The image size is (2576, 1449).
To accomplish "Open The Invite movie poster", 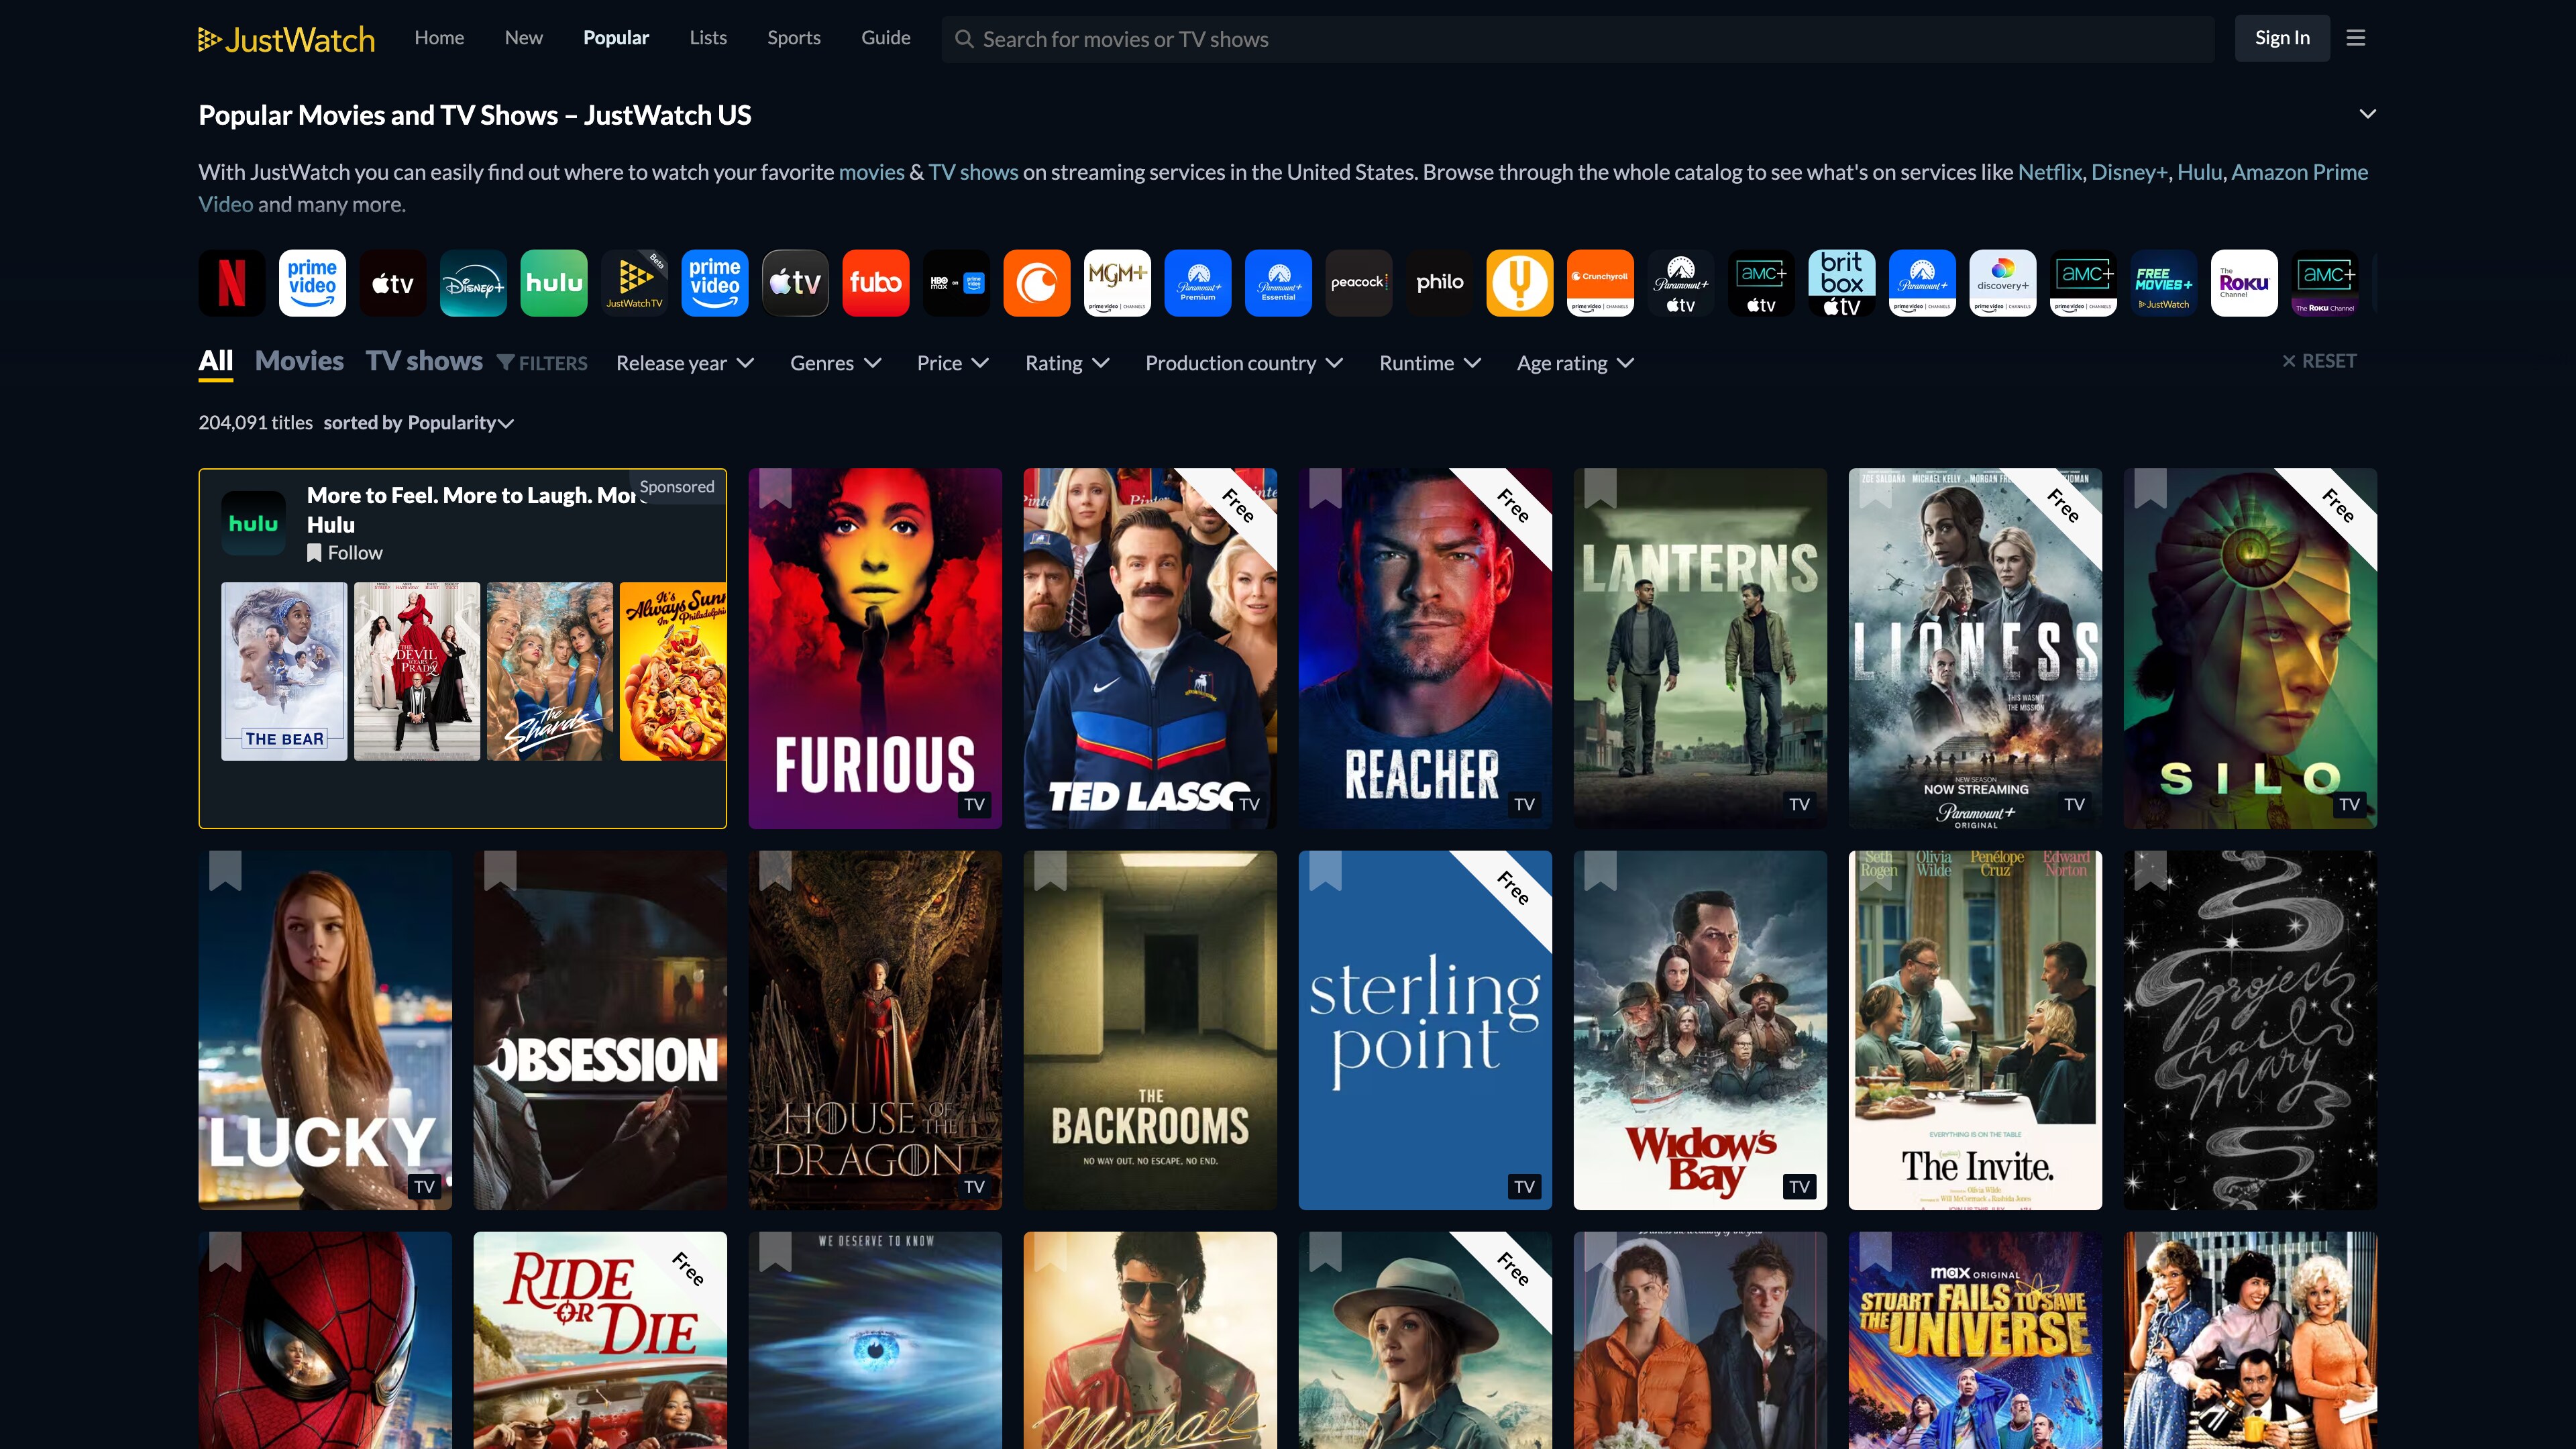I will [1975, 1030].
